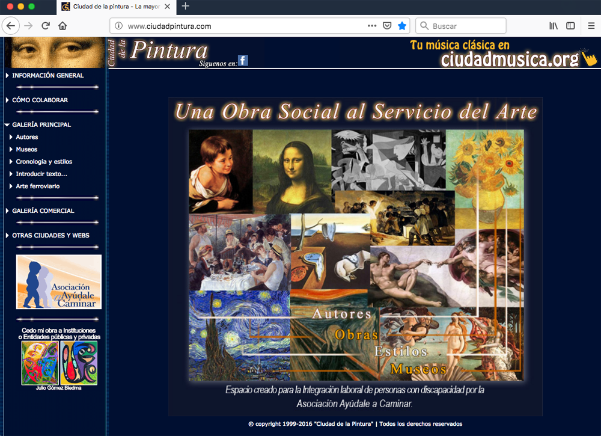This screenshot has width=601, height=436.
Task: Open a new tab with plus button
Action: tap(186, 6)
